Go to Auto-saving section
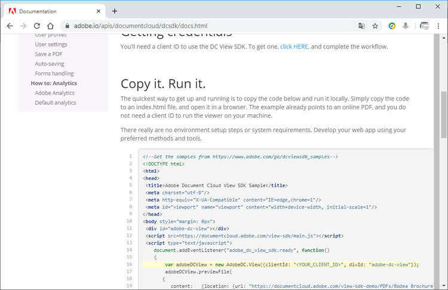This screenshot has height=290, width=448. pyautogui.click(x=50, y=64)
